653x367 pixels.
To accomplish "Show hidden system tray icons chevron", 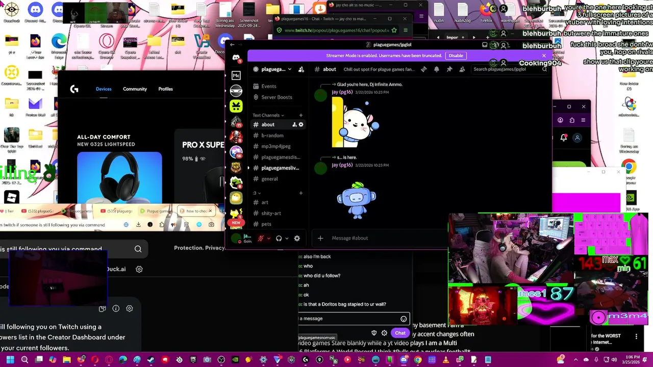I will coord(576,360).
